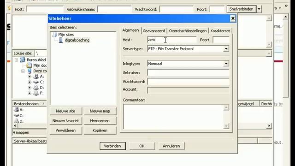295x166 pixels.
Task: Click the Commentaar scrollbar down arrow
Action: (226, 126)
